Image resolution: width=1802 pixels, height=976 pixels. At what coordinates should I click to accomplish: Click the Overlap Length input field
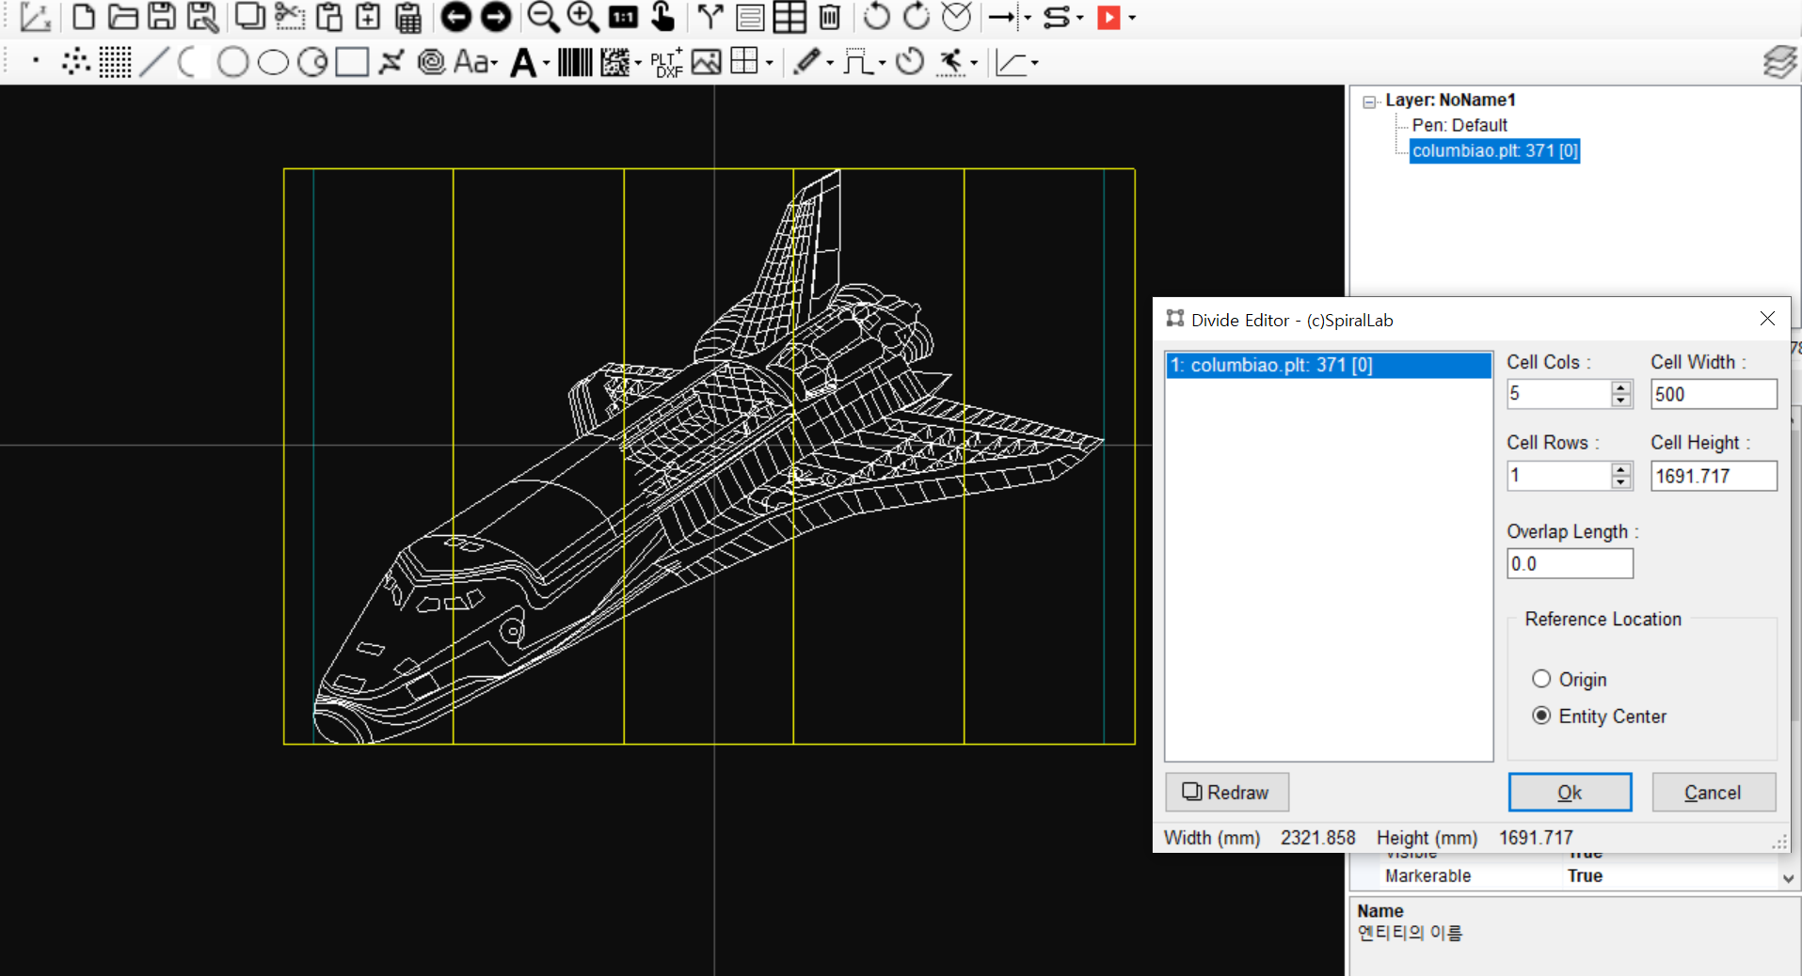1570,563
